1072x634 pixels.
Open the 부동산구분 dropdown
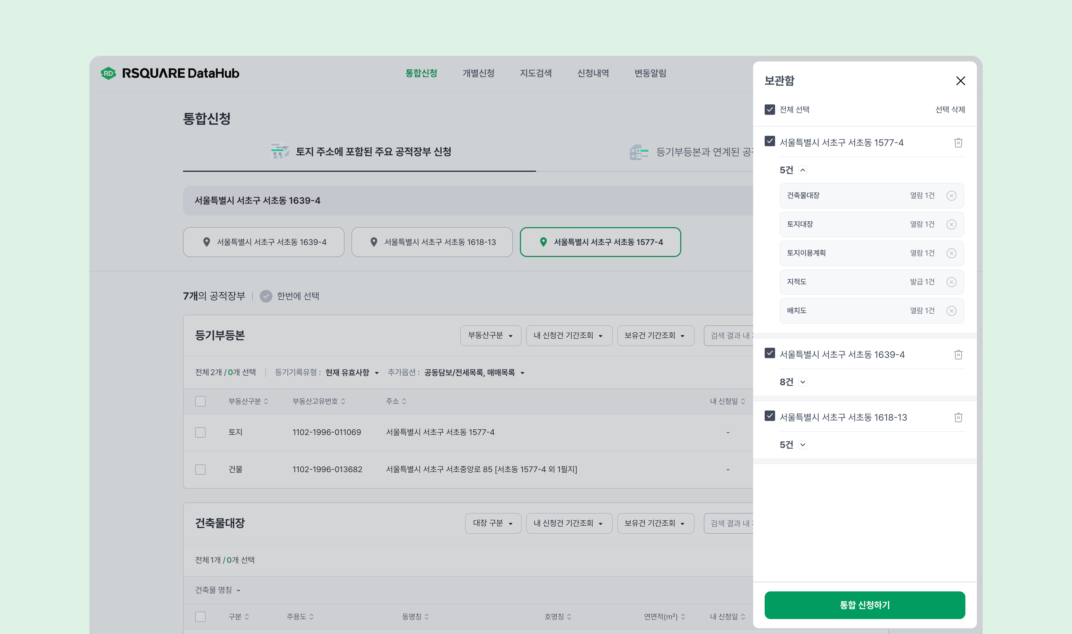(490, 336)
